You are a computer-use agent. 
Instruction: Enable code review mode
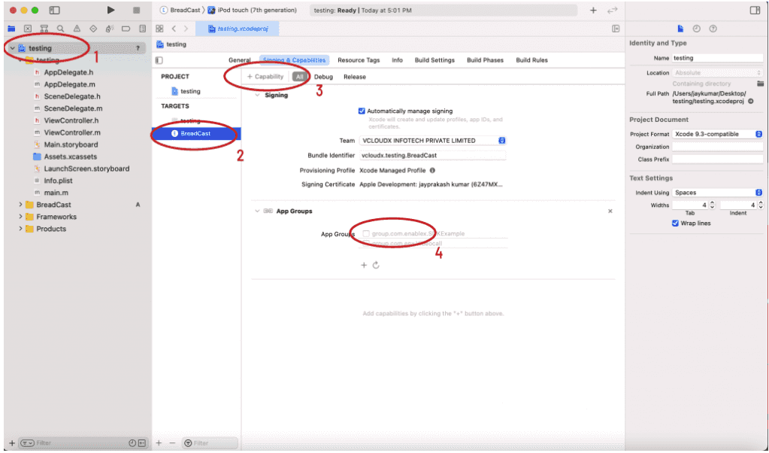pyautogui.click(x=612, y=10)
